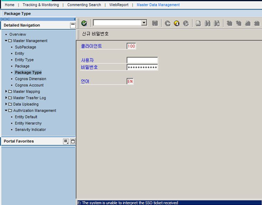
Task: Click the Authrization Management folder label
Action: (35, 111)
